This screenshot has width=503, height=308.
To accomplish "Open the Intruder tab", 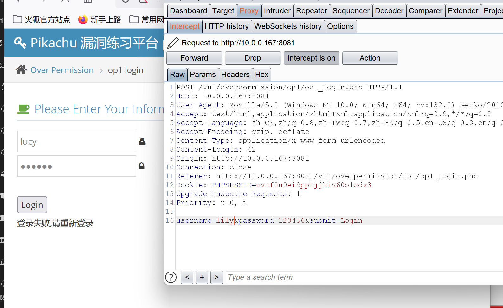I will pyautogui.click(x=277, y=11).
